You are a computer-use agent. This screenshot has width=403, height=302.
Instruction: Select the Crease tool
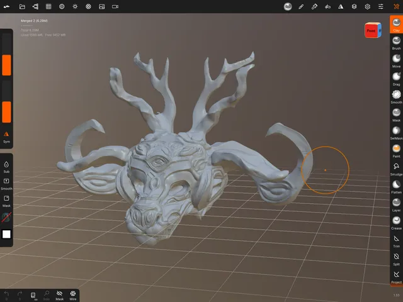coord(396,223)
